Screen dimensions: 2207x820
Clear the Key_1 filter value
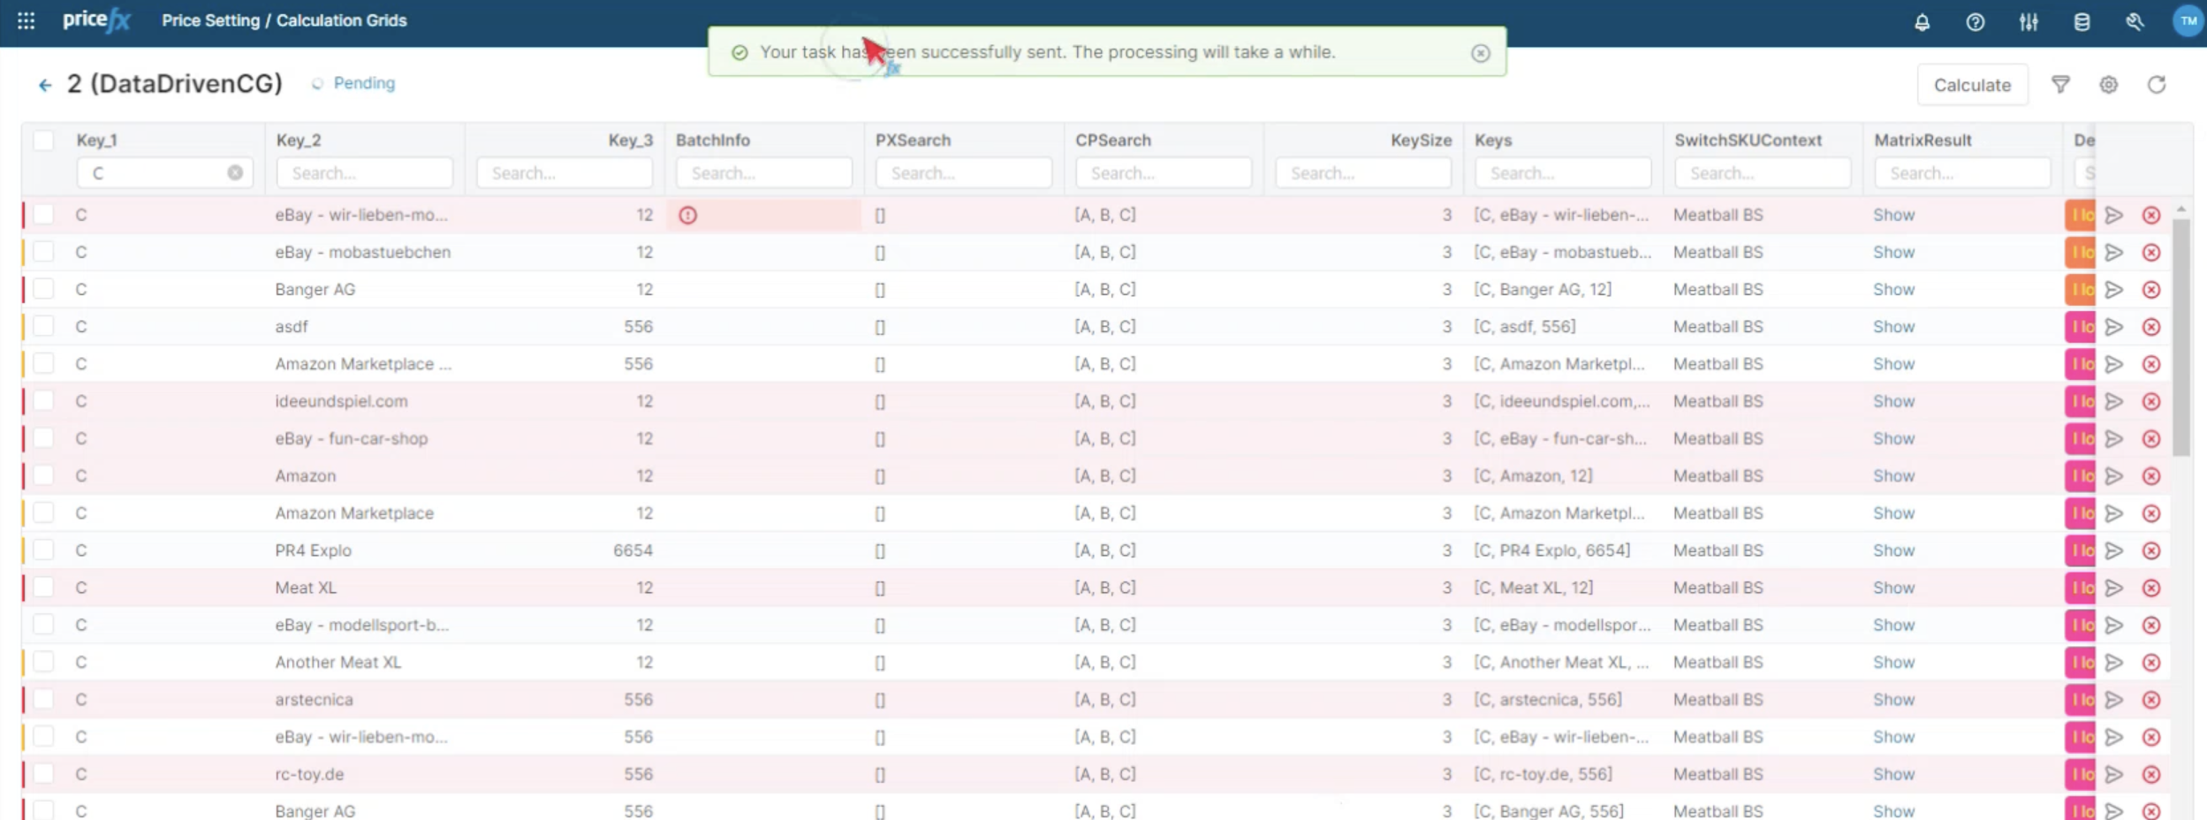tap(235, 173)
